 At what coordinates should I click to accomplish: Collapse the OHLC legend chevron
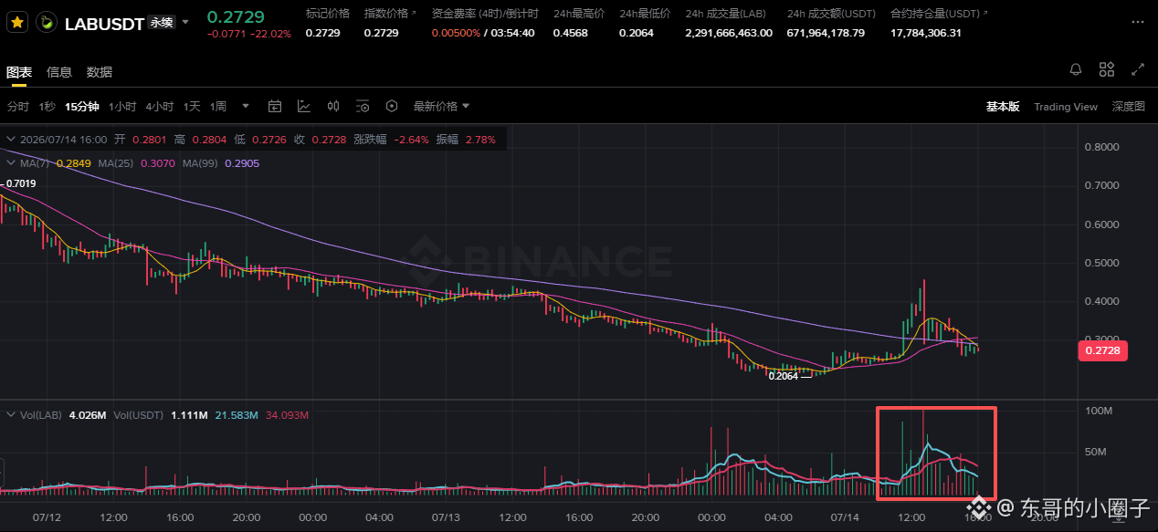click(x=10, y=140)
